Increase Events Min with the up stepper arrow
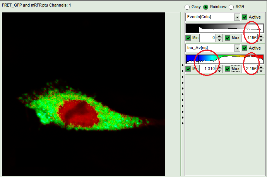Viewport: 267px width, 177px height. (x=219, y=36)
